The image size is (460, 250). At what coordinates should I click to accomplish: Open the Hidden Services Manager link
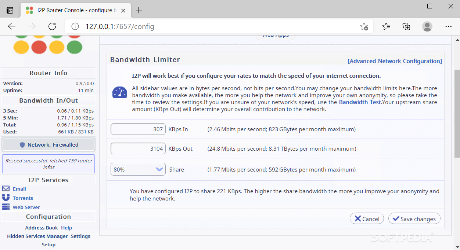[x=37, y=236]
